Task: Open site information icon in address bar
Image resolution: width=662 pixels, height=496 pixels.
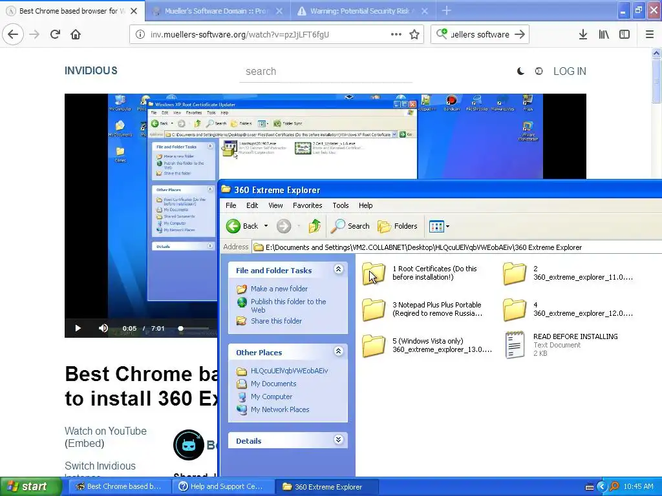Action: click(x=140, y=35)
